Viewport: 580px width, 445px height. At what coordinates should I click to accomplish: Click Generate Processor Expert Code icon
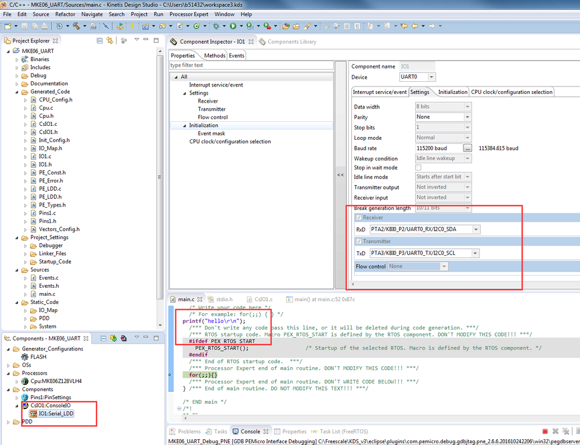(113, 338)
